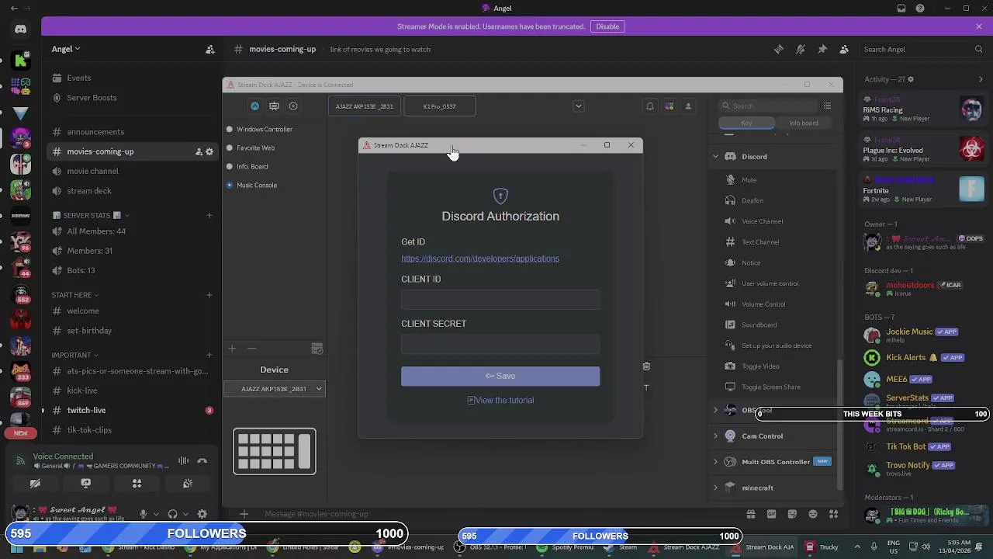This screenshot has width=993, height=559.
Task: Expand the minecraft category
Action: (716, 488)
